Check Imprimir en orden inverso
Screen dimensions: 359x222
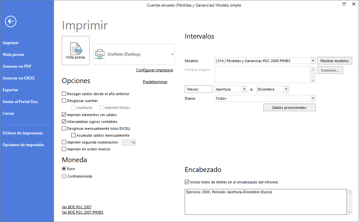click(64, 149)
